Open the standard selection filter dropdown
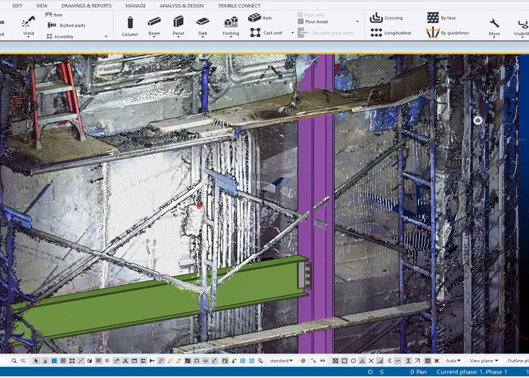 [281, 361]
